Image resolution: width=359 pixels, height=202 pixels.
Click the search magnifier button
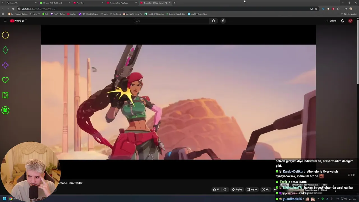(x=213, y=21)
